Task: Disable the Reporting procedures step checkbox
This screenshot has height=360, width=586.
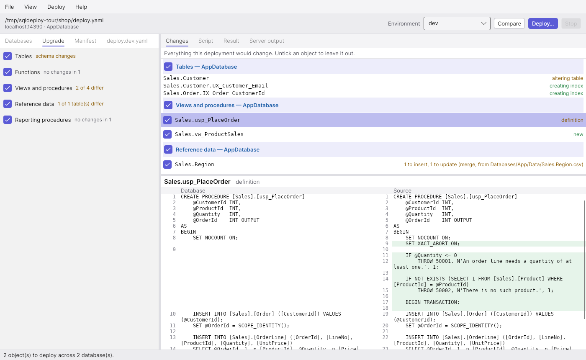Action: pyautogui.click(x=8, y=120)
